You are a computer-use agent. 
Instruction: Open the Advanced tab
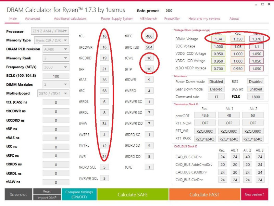33,19
